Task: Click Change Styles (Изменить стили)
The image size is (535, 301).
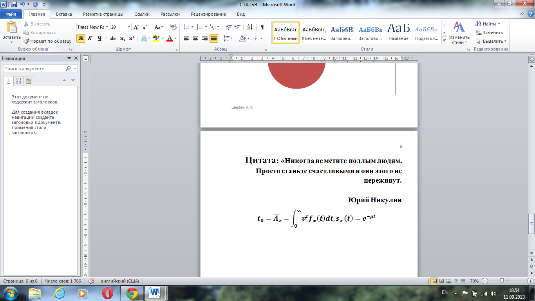Action: (459, 33)
